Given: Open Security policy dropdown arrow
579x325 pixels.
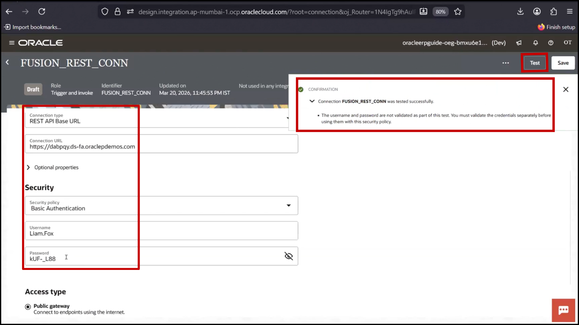Looking at the screenshot, I should click(x=289, y=206).
